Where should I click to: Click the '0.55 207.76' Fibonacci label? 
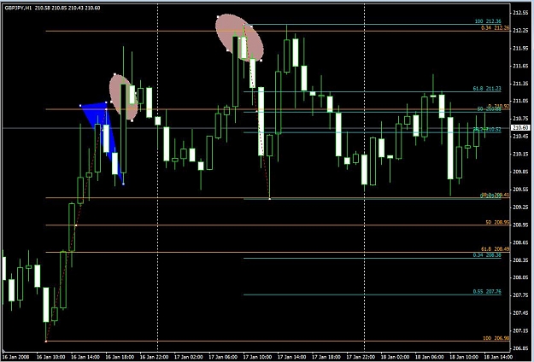[x=487, y=292]
